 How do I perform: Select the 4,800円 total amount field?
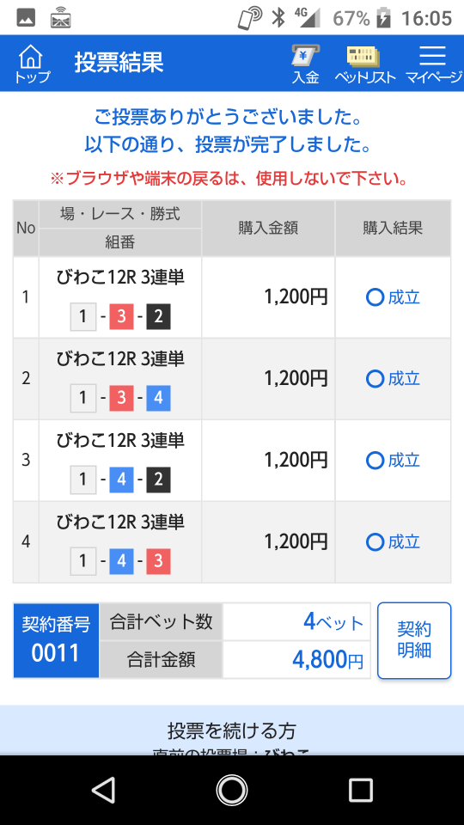click(296, 660)
